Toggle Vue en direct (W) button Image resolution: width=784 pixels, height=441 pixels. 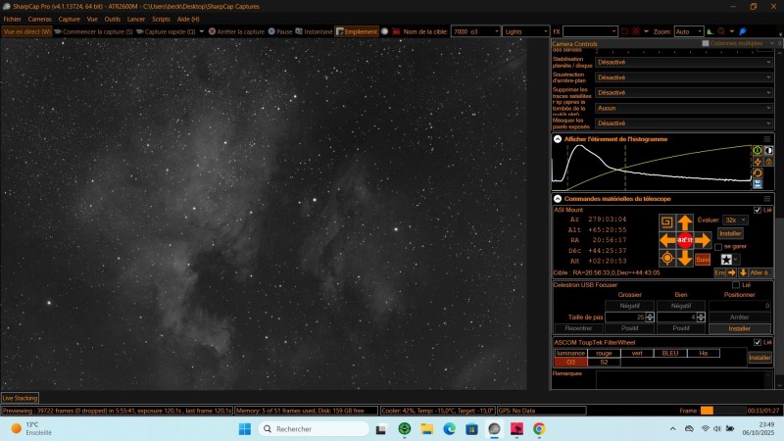tap(27, 31)
